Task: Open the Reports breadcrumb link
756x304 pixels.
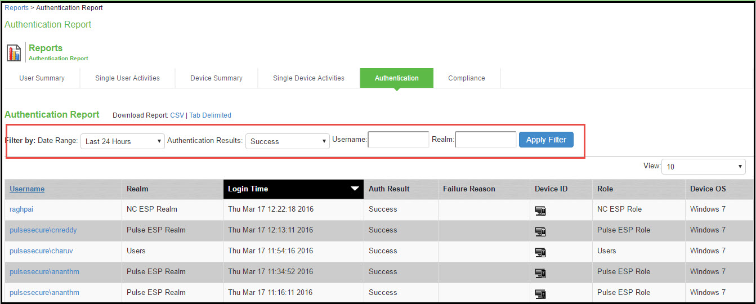Action: pos(16,8)
